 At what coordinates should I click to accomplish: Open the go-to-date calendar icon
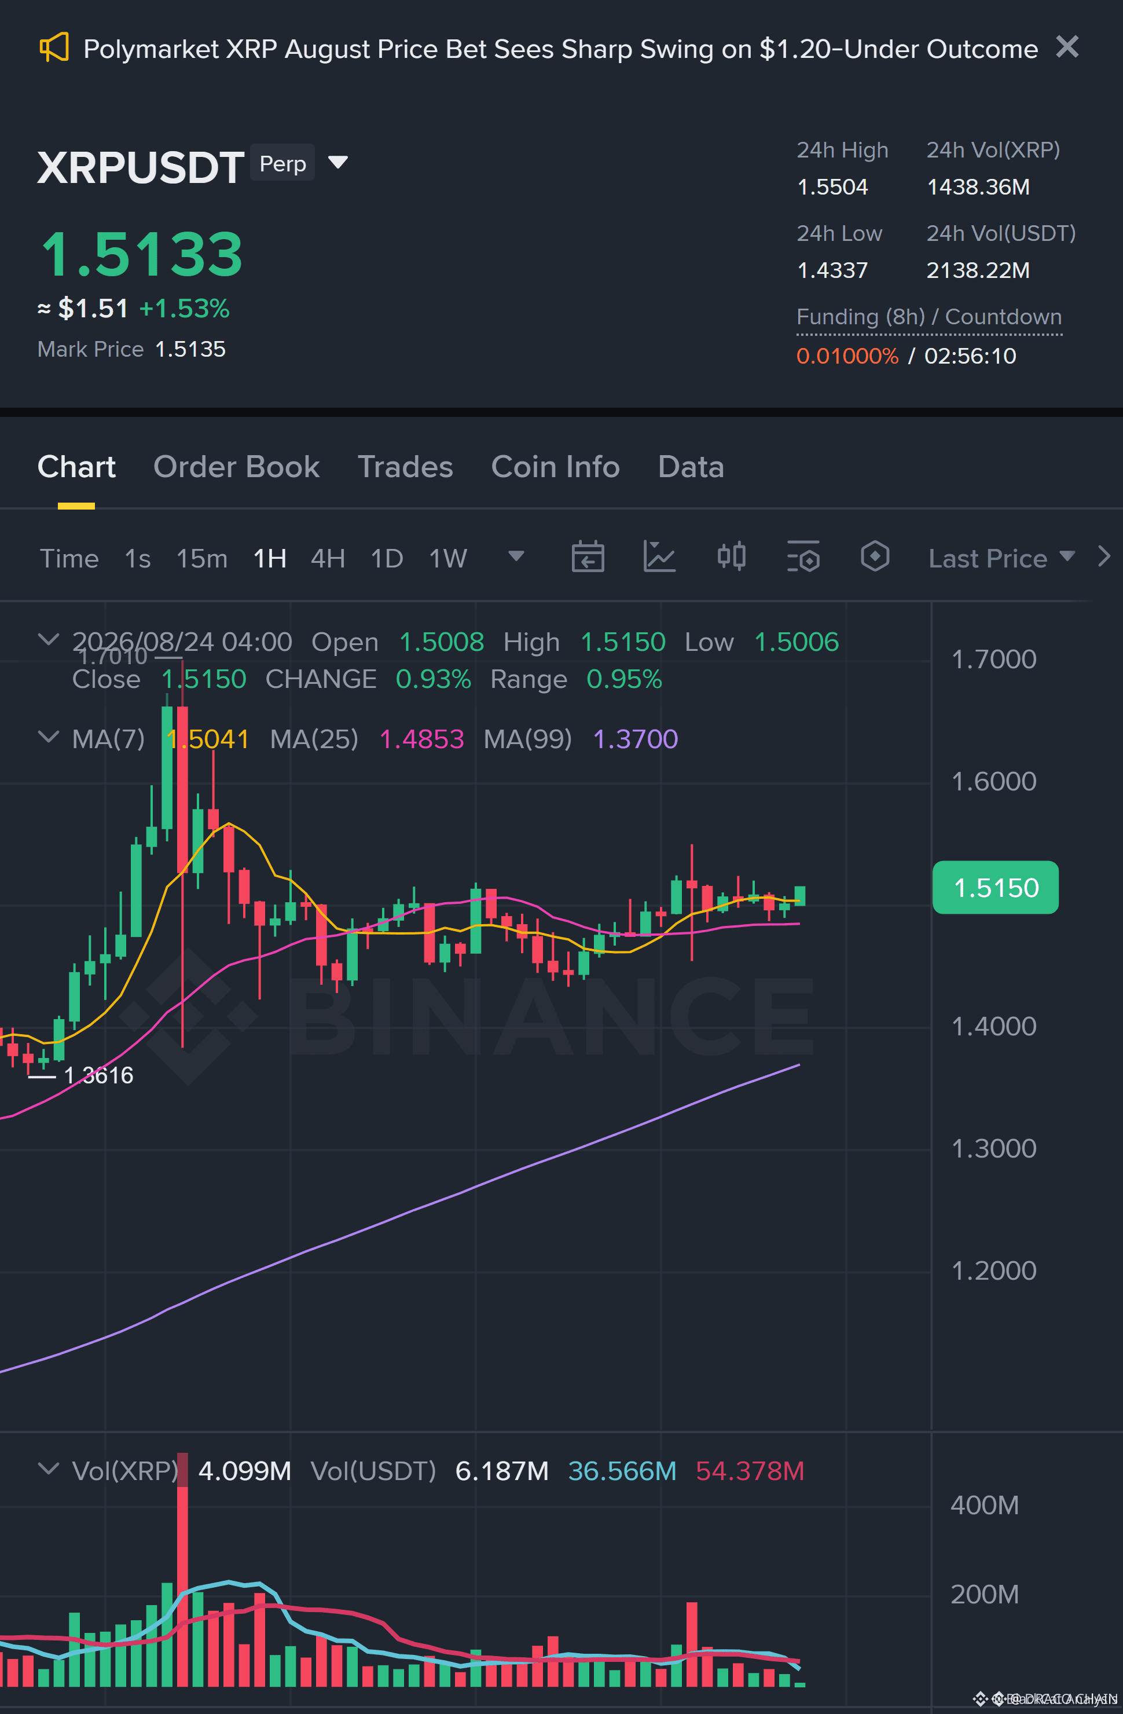588,556
